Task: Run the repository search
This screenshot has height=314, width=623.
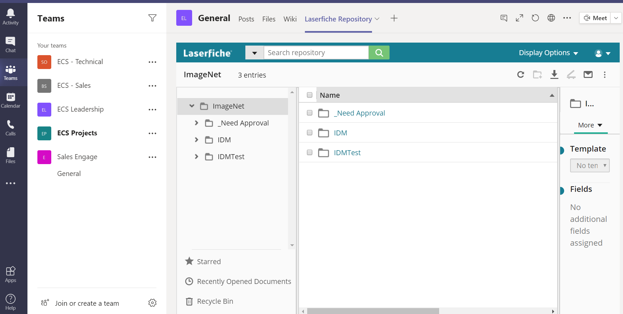Action: point(379,52)
